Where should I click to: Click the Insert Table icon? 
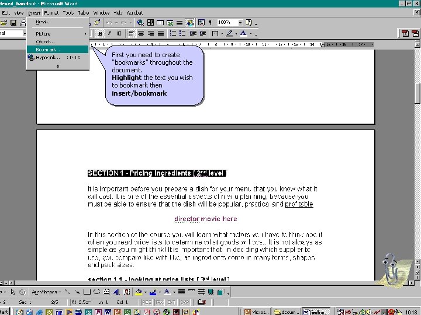point(160,23)
